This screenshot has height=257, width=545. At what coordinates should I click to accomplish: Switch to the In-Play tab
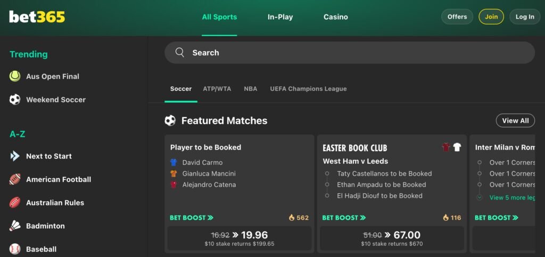click(x=280, y=17)
